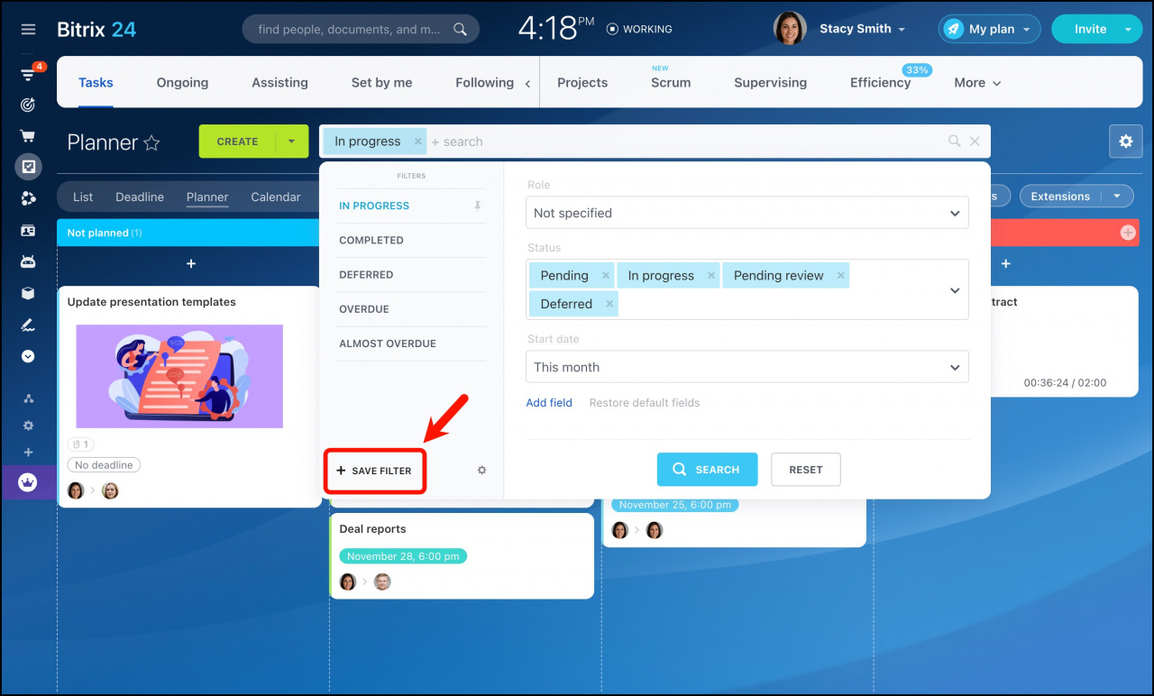Image resolution: width=1154 pixels, height=696 pixels.
Task: Open the tasks checkmark sidebar icon
Action: [28, 167]
